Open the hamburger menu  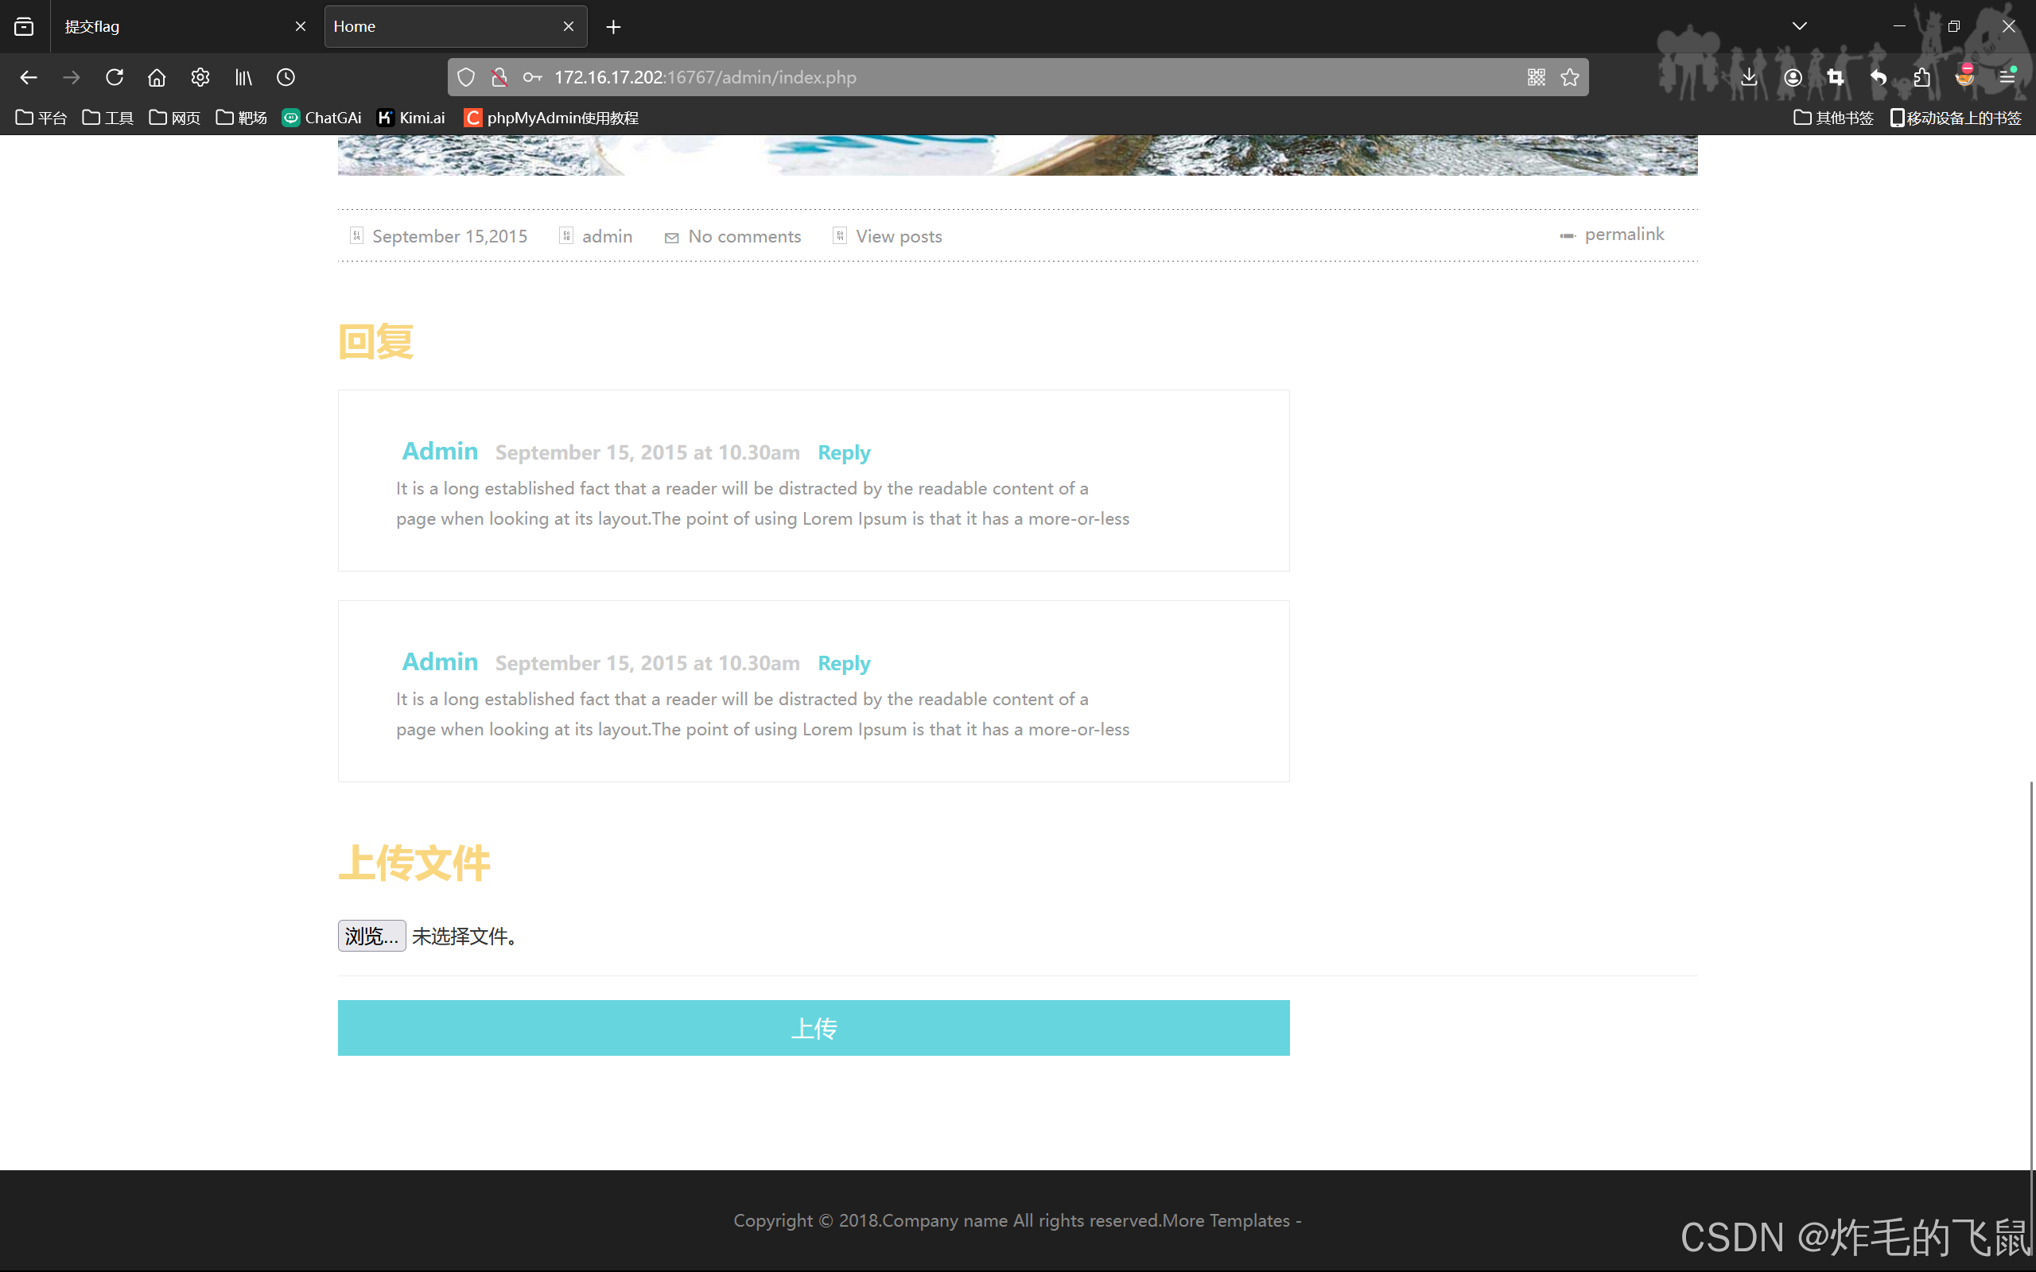coord(2009,76)
